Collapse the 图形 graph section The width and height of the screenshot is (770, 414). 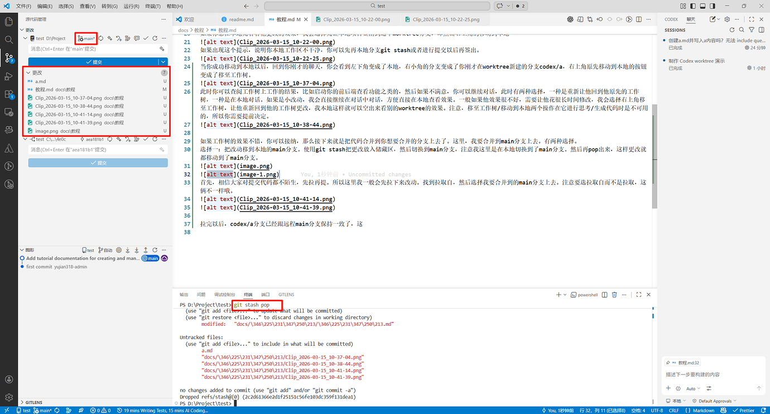pyautogui.click(x=22, y=251)
